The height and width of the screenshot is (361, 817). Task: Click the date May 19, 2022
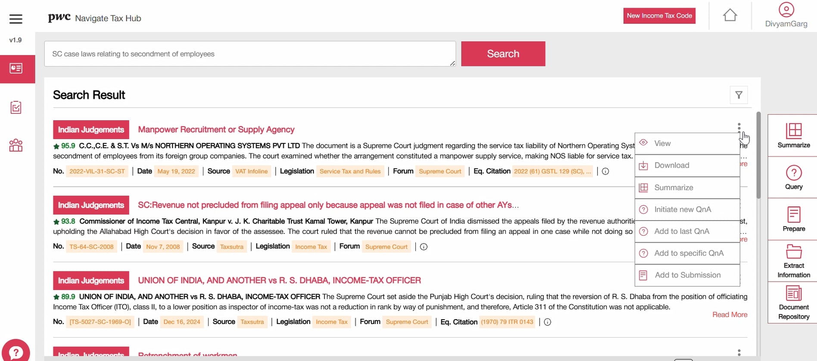[x=176, y=171]
